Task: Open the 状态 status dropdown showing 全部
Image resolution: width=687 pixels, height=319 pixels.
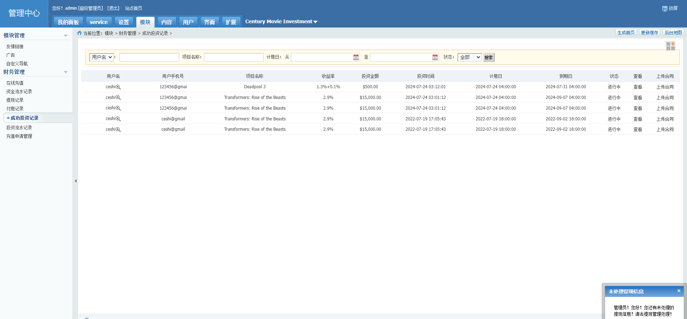Action: tap(469, 57)
